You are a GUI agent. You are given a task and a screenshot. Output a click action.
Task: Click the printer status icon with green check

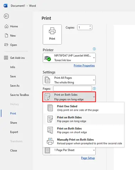[47, 58]
